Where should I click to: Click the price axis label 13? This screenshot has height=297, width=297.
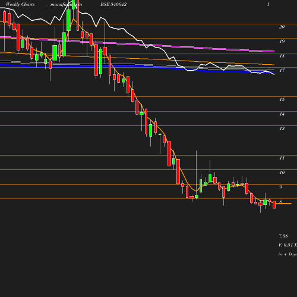click(x=282, y=128)
